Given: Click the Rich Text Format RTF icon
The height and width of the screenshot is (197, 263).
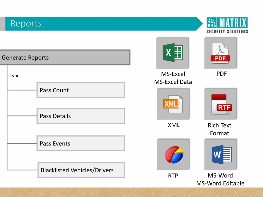Looking at the screenshot, I should [x=220, y=104].
